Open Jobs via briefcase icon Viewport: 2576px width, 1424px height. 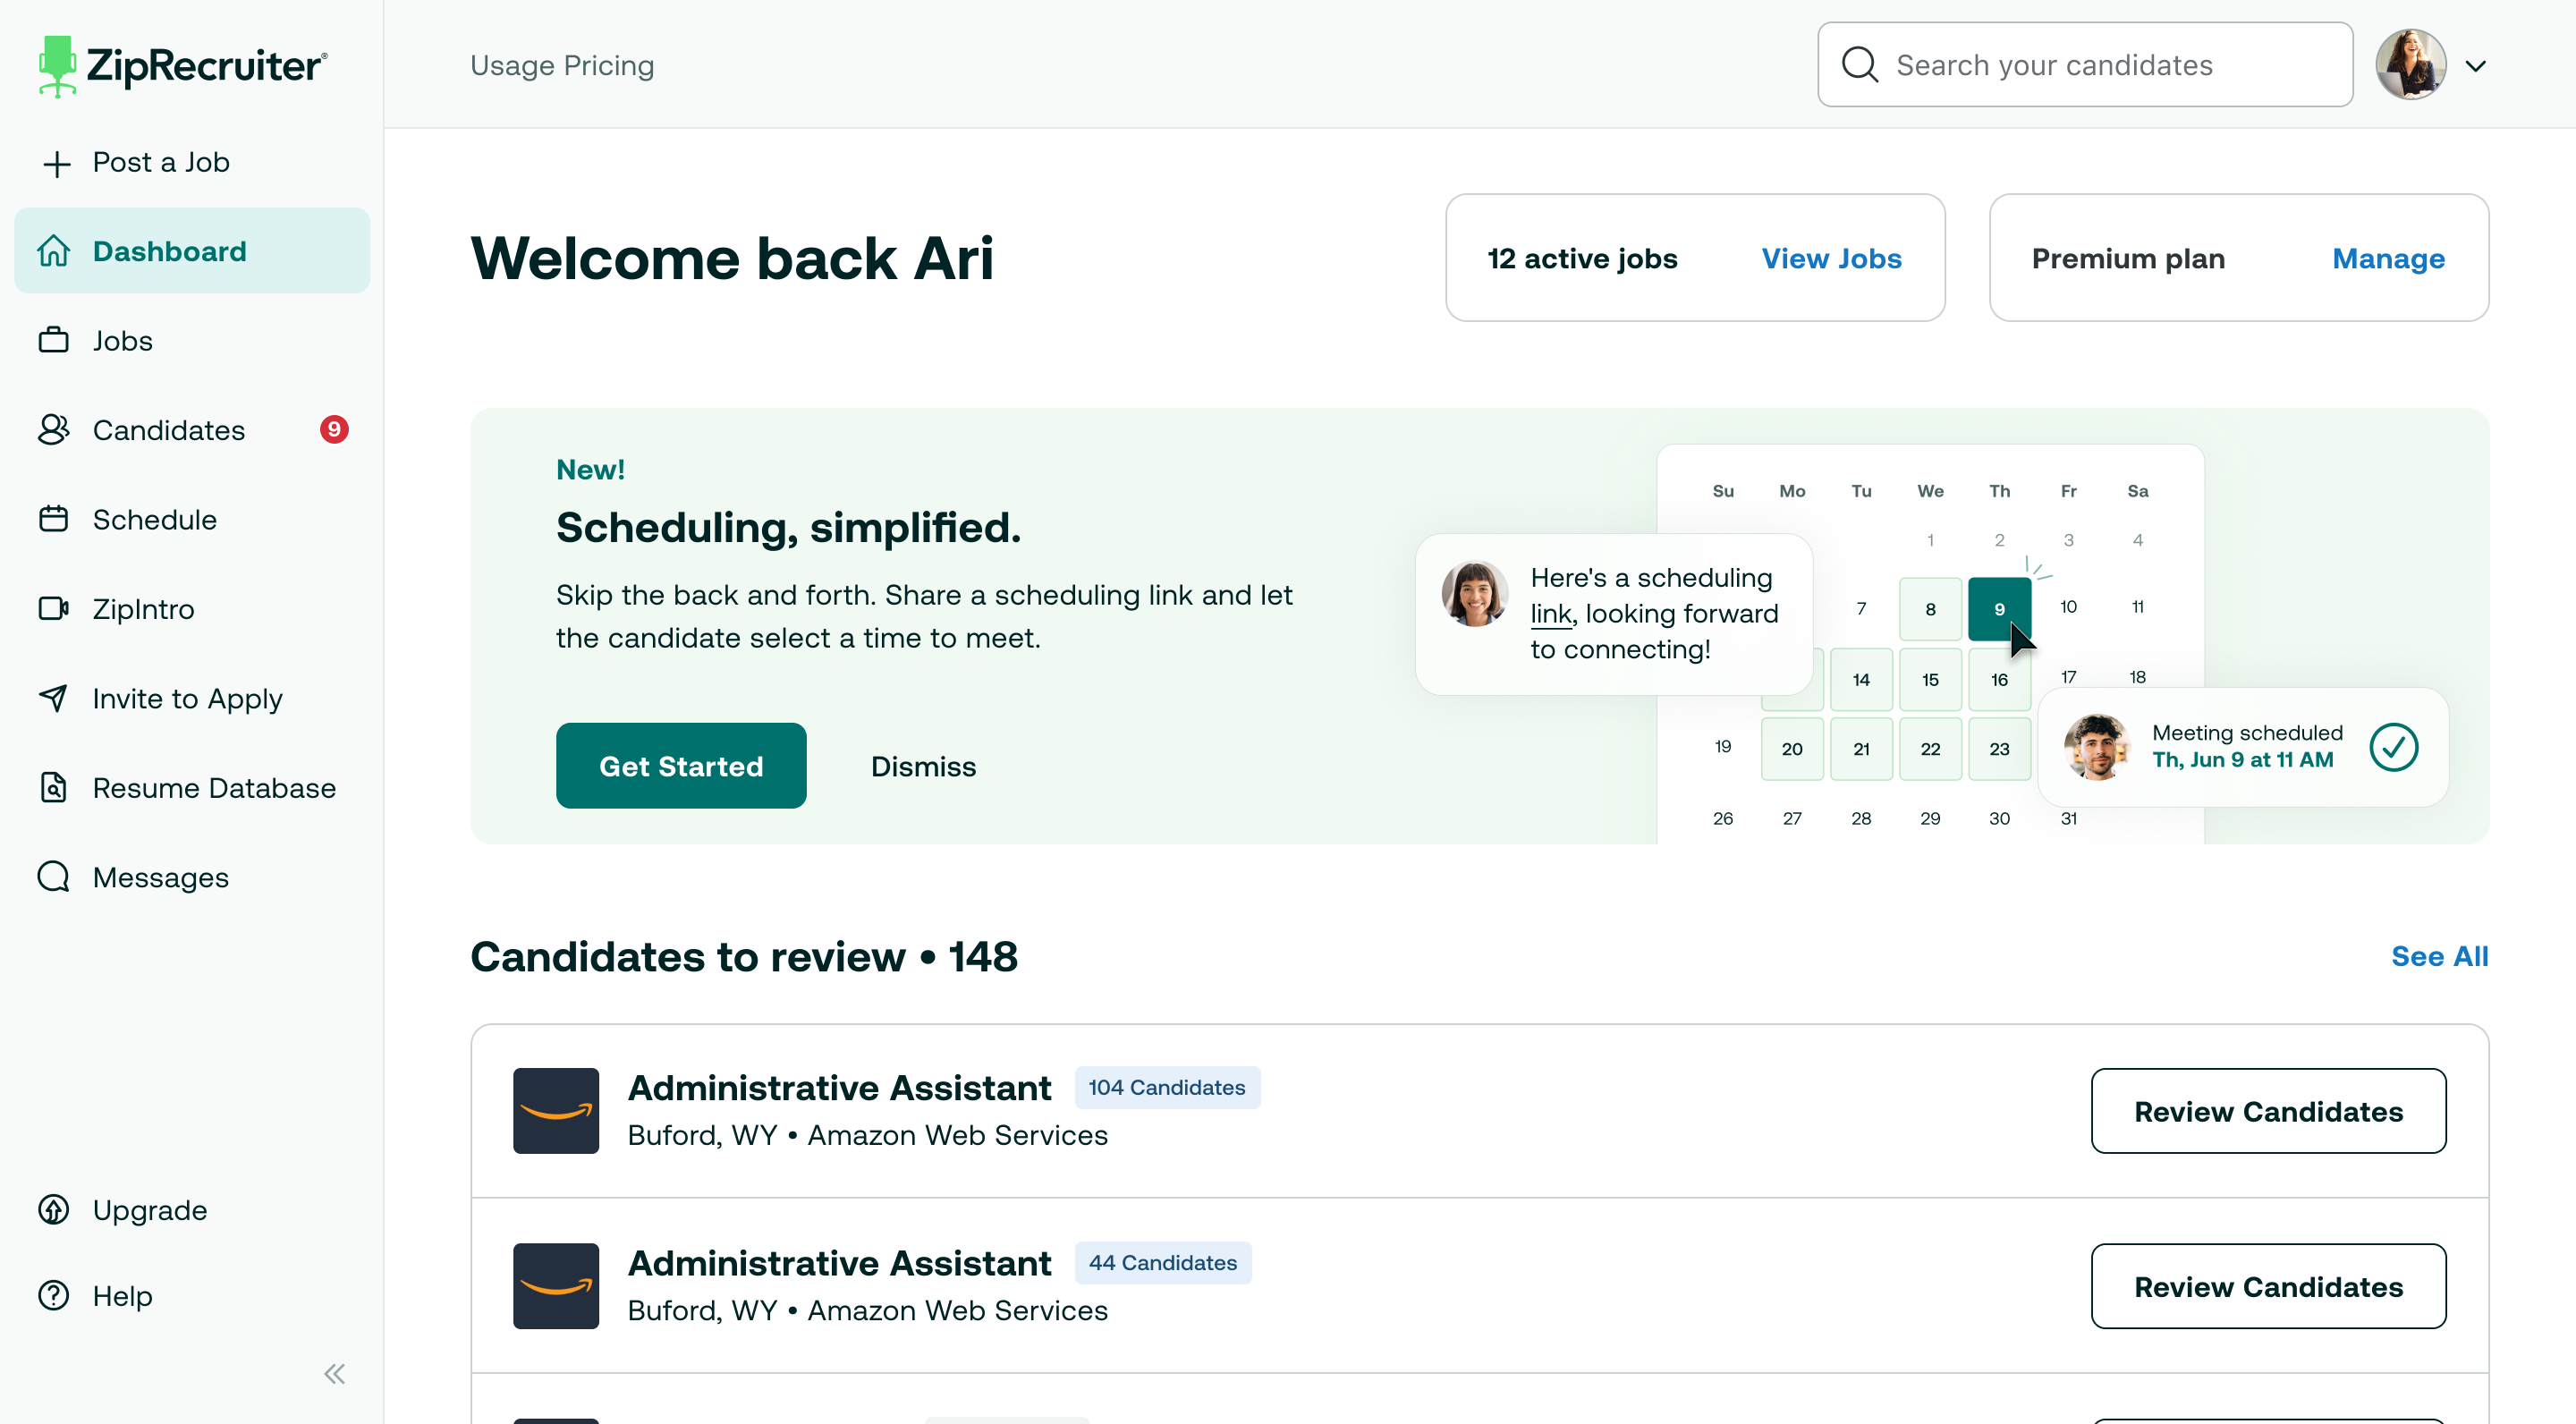pyautogui.click(x=54, y=341)
